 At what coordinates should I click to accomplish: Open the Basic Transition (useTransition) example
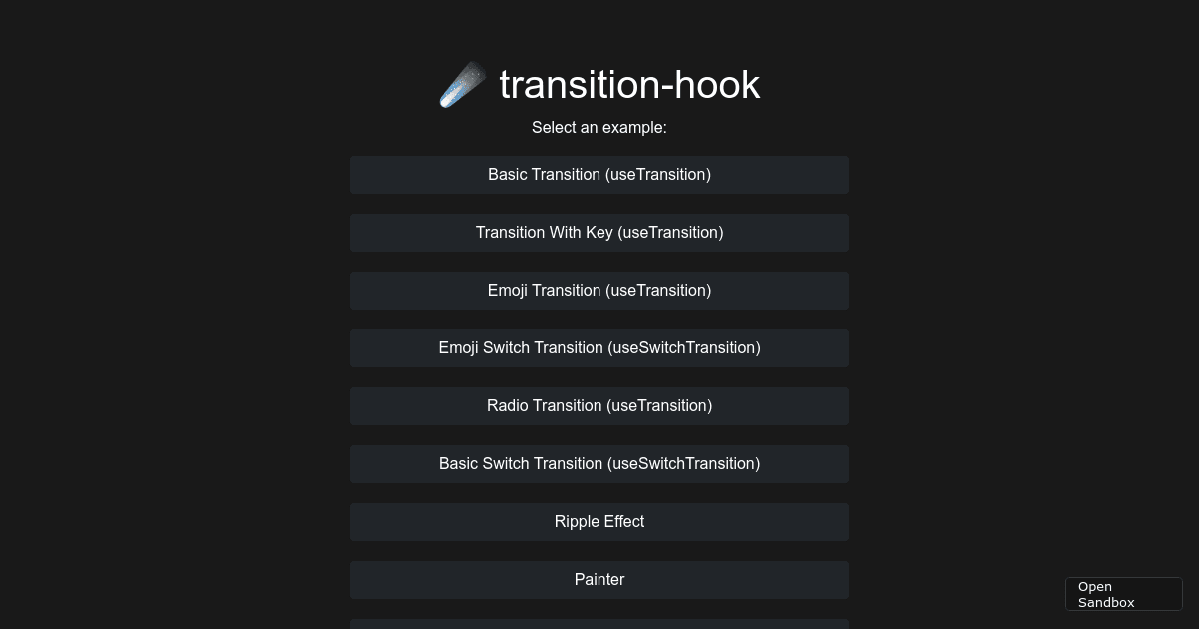(599, 174)
